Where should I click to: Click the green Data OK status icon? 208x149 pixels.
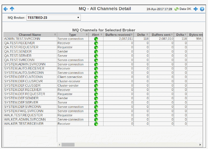pyautogui.click(x=176, y=9)
